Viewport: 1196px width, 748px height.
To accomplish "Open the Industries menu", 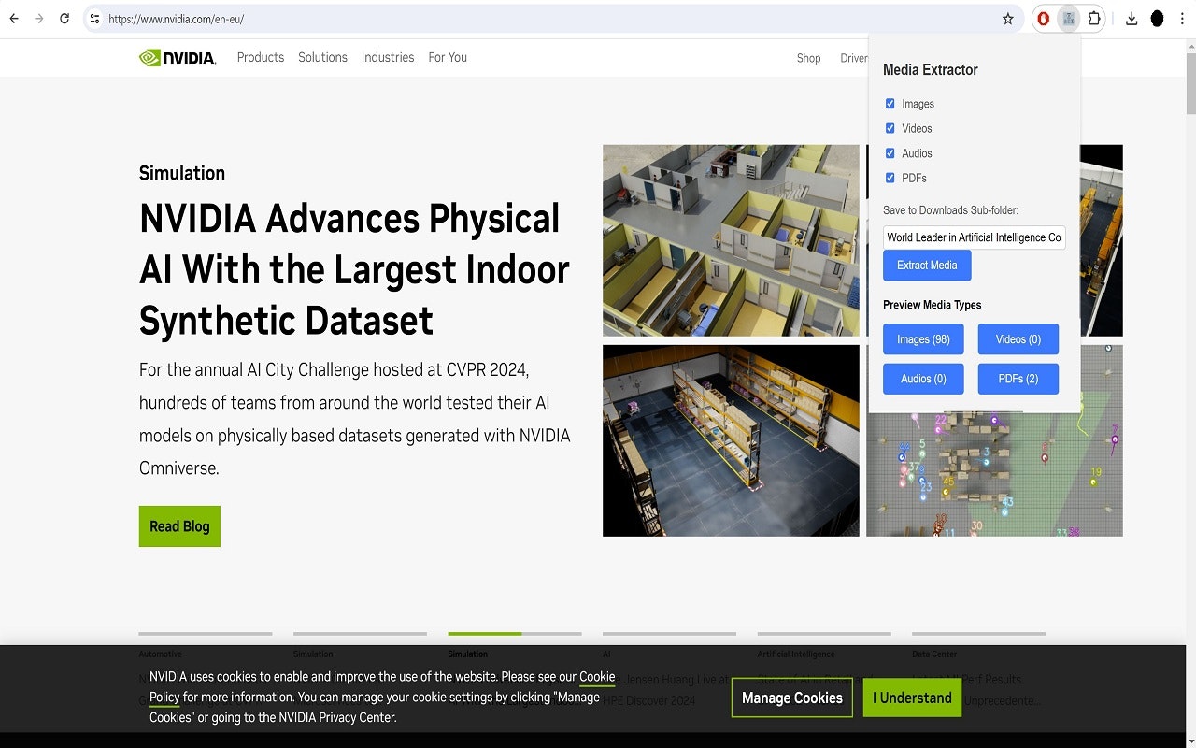I will [388, 57].
